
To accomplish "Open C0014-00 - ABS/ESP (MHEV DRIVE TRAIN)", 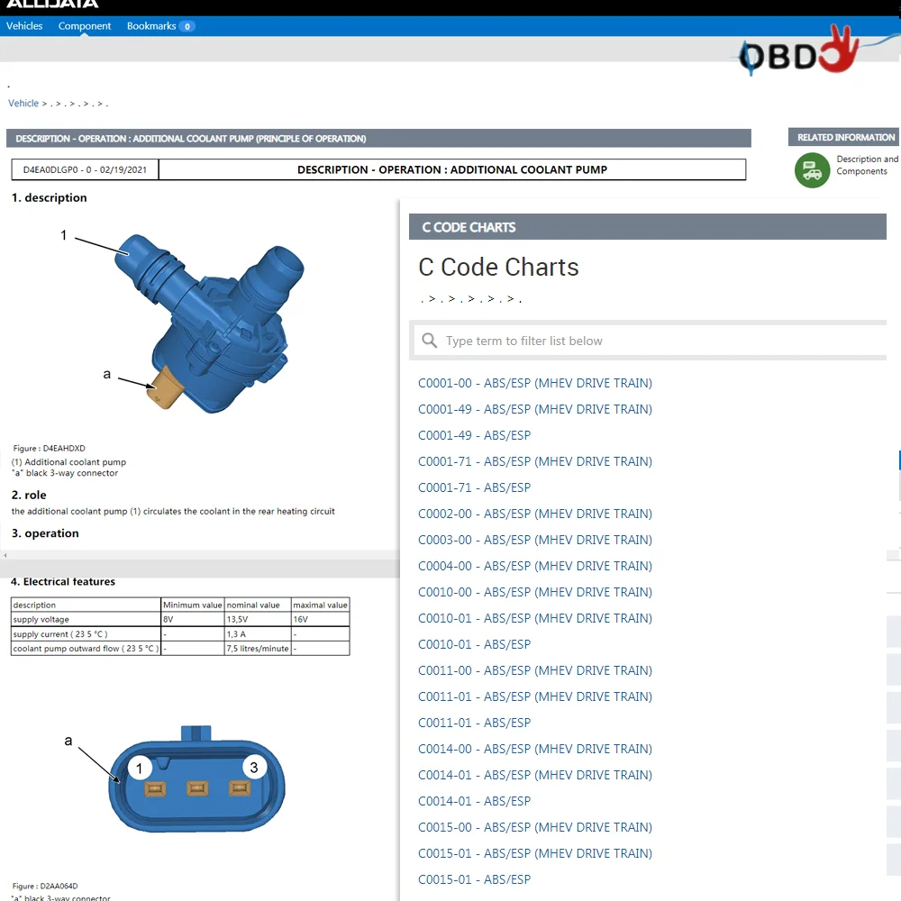I will [535, 750].
